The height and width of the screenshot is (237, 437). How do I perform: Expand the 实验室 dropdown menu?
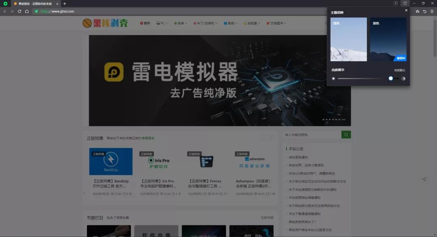252,23
